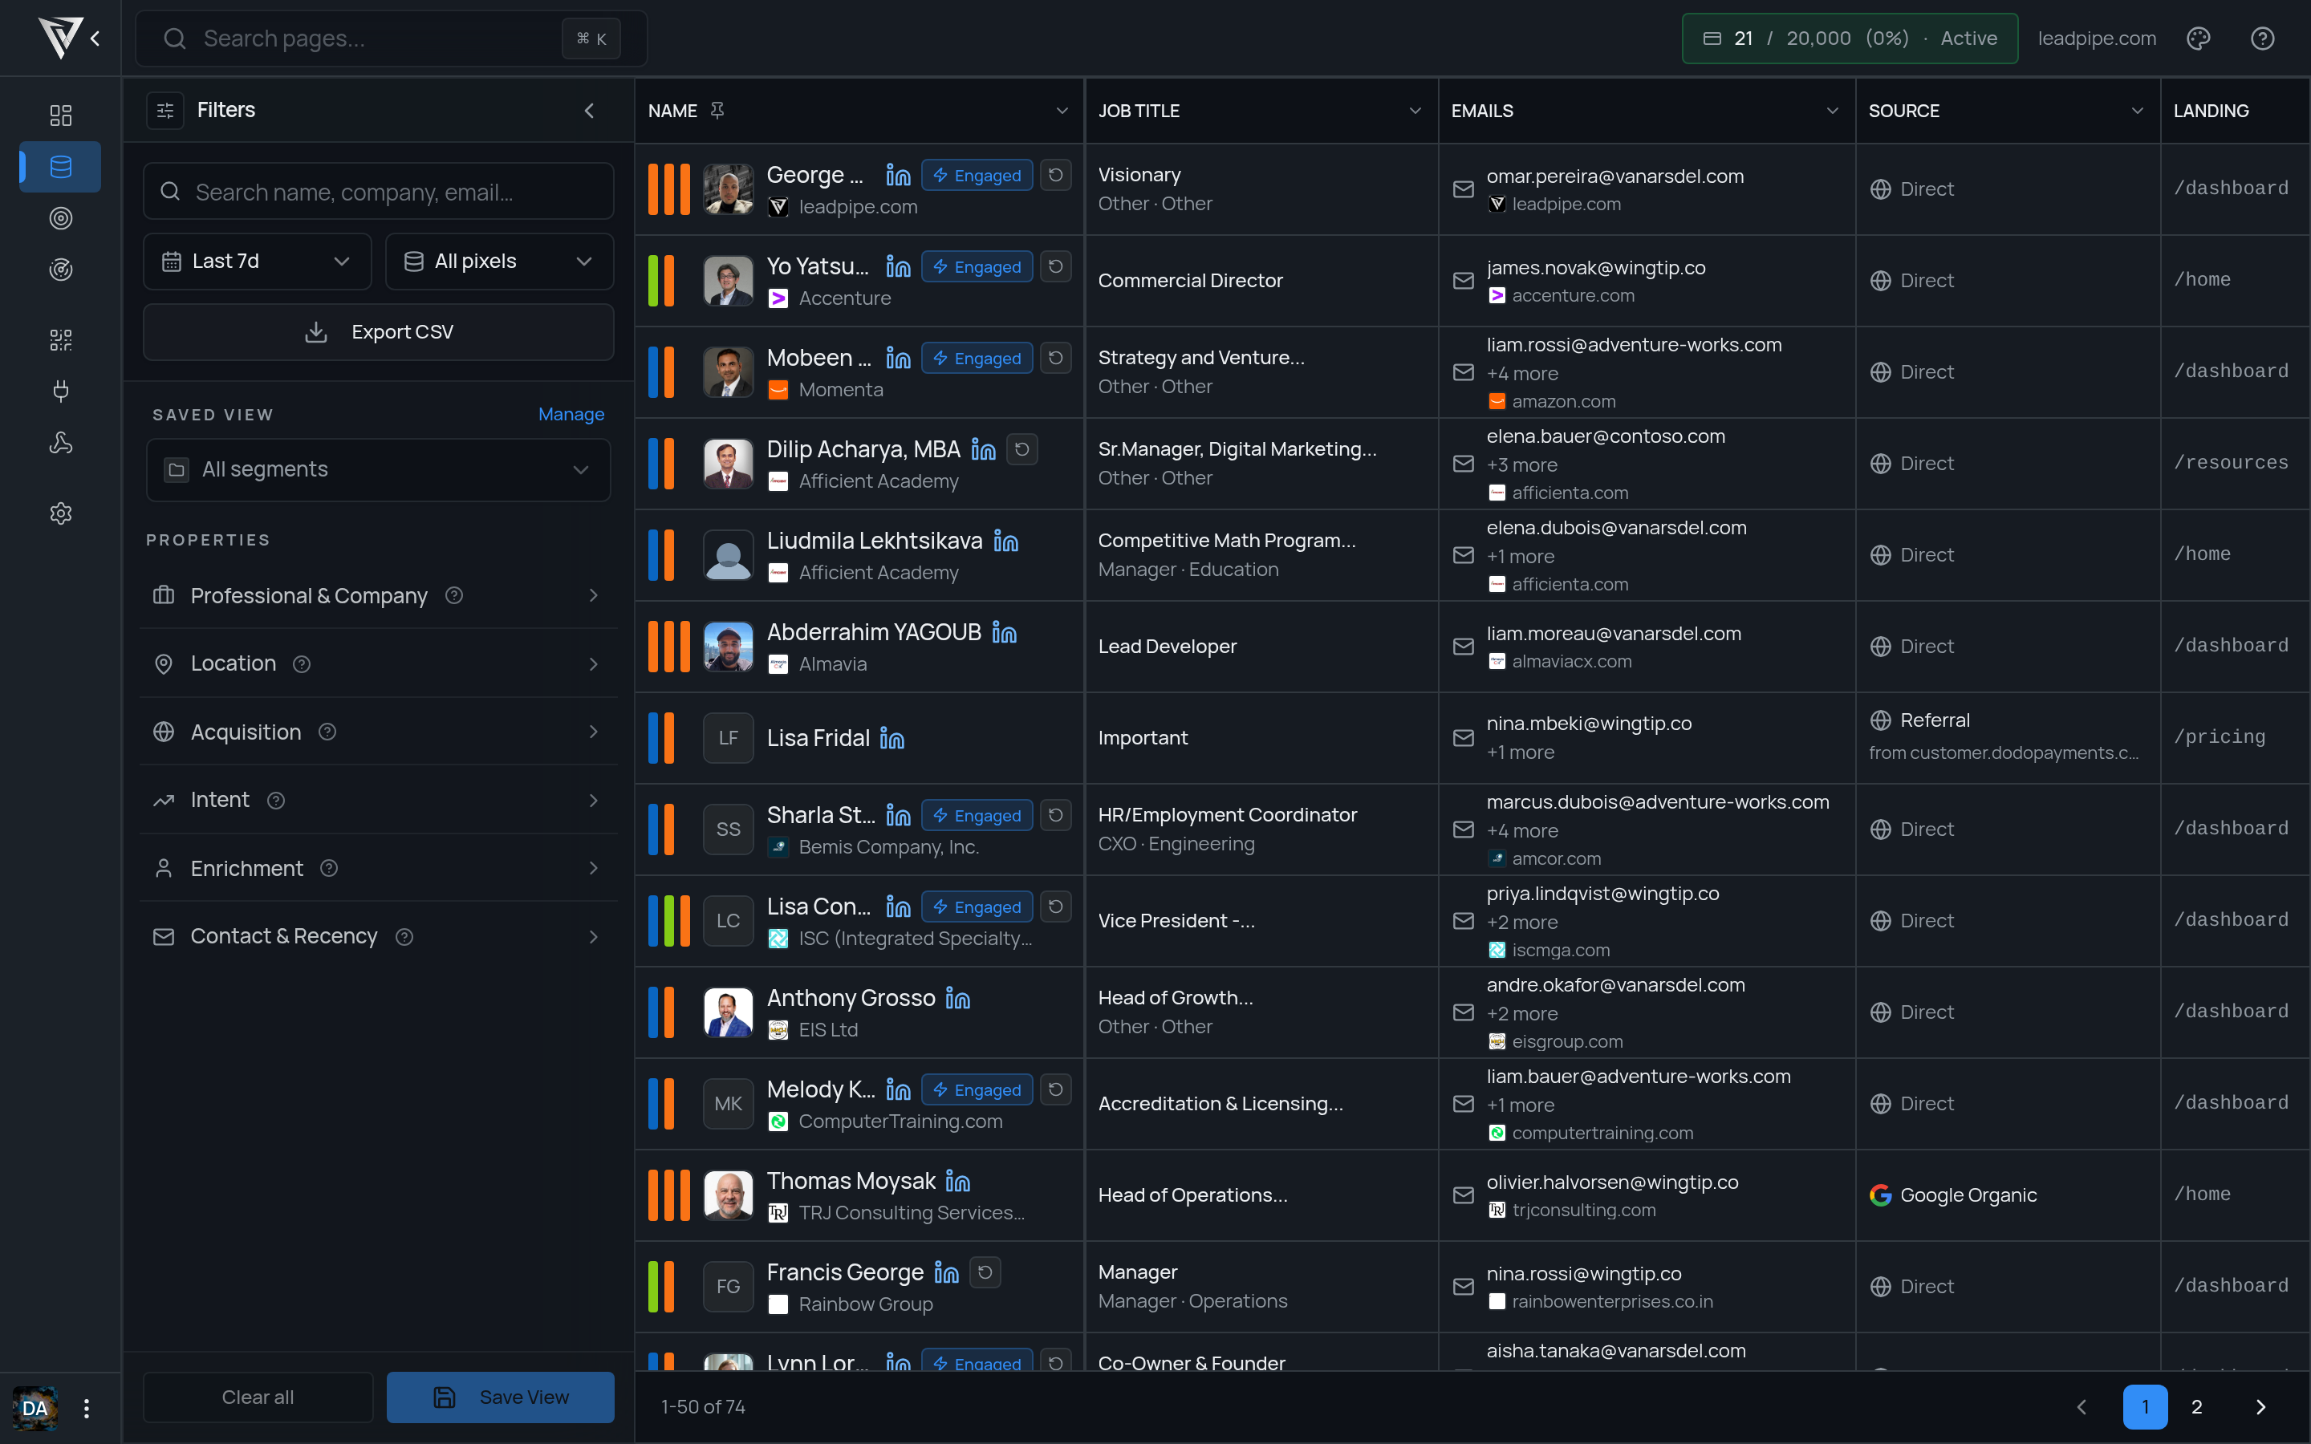Image resolution: width=2311 pixels, height=1444 pixels.
Task: Expand the Professional & Company filter
Action: pyautogui.click(x=378, y=596)
